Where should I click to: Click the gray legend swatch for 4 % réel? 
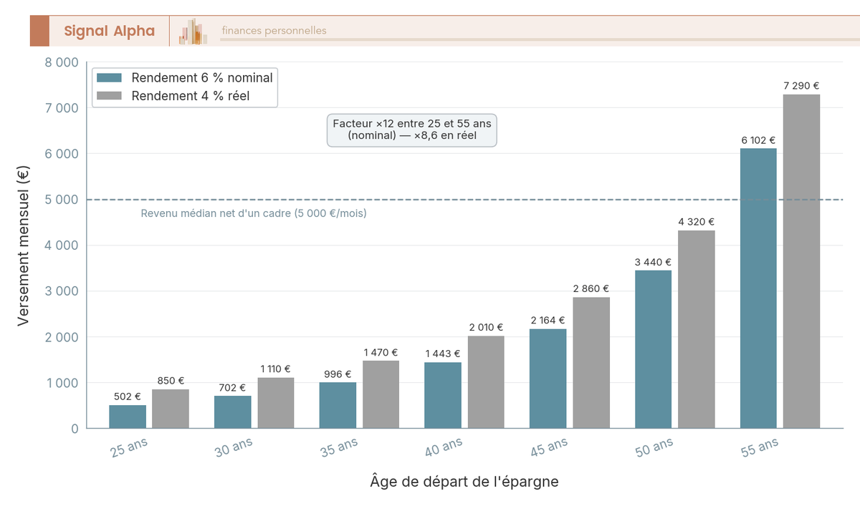coord(110,95)
